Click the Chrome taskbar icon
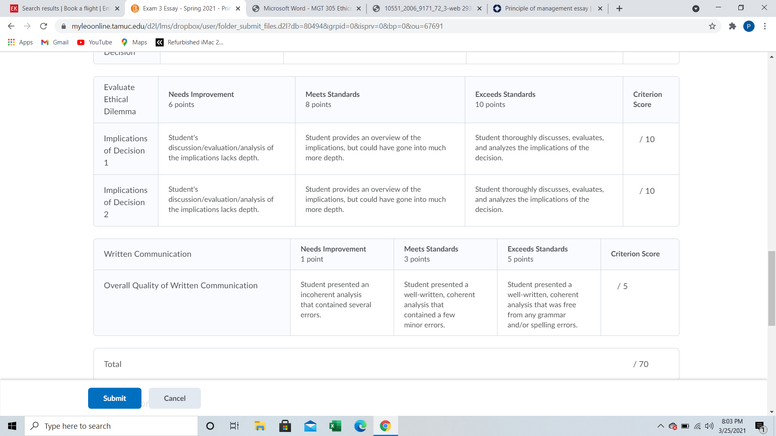The image size is (776, 436). [x=385, y=426]
